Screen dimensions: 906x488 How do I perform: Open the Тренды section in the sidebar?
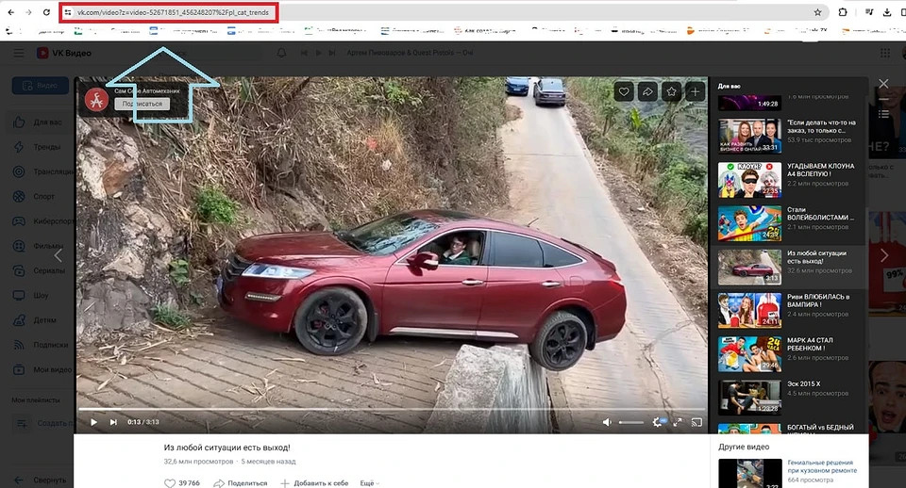(x=46, y=147)
